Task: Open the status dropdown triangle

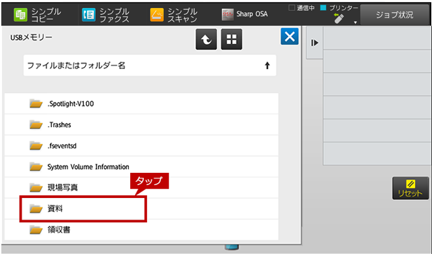Action: [x=356, y=22]
